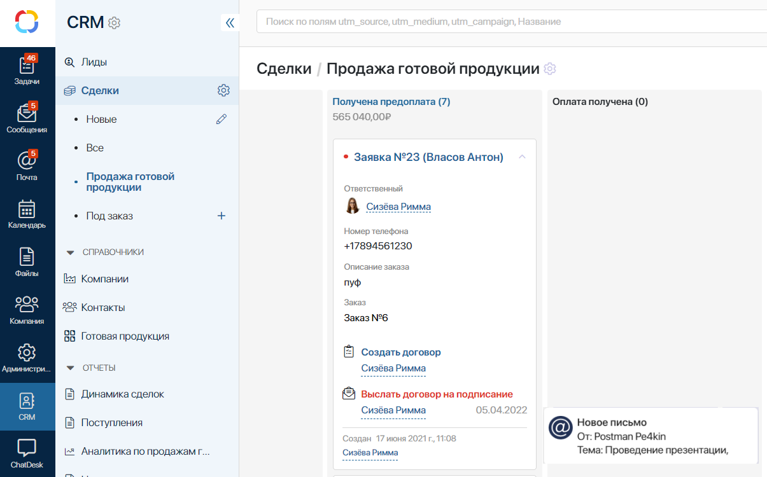Viewport: 767px width, 477px height.
Task: Collapse the Заявка №23 deal card
Action: [x=522, y=157]
